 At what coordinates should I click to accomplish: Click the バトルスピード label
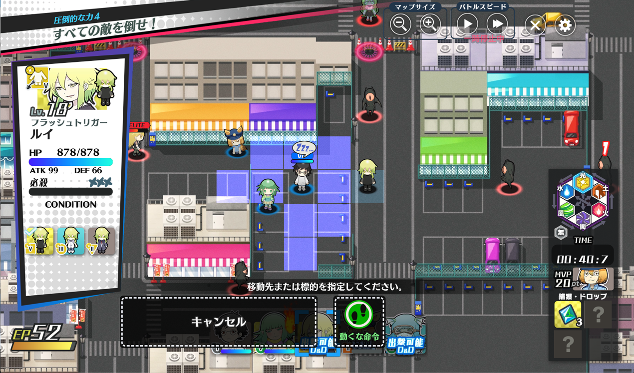(x=482, y=7)
